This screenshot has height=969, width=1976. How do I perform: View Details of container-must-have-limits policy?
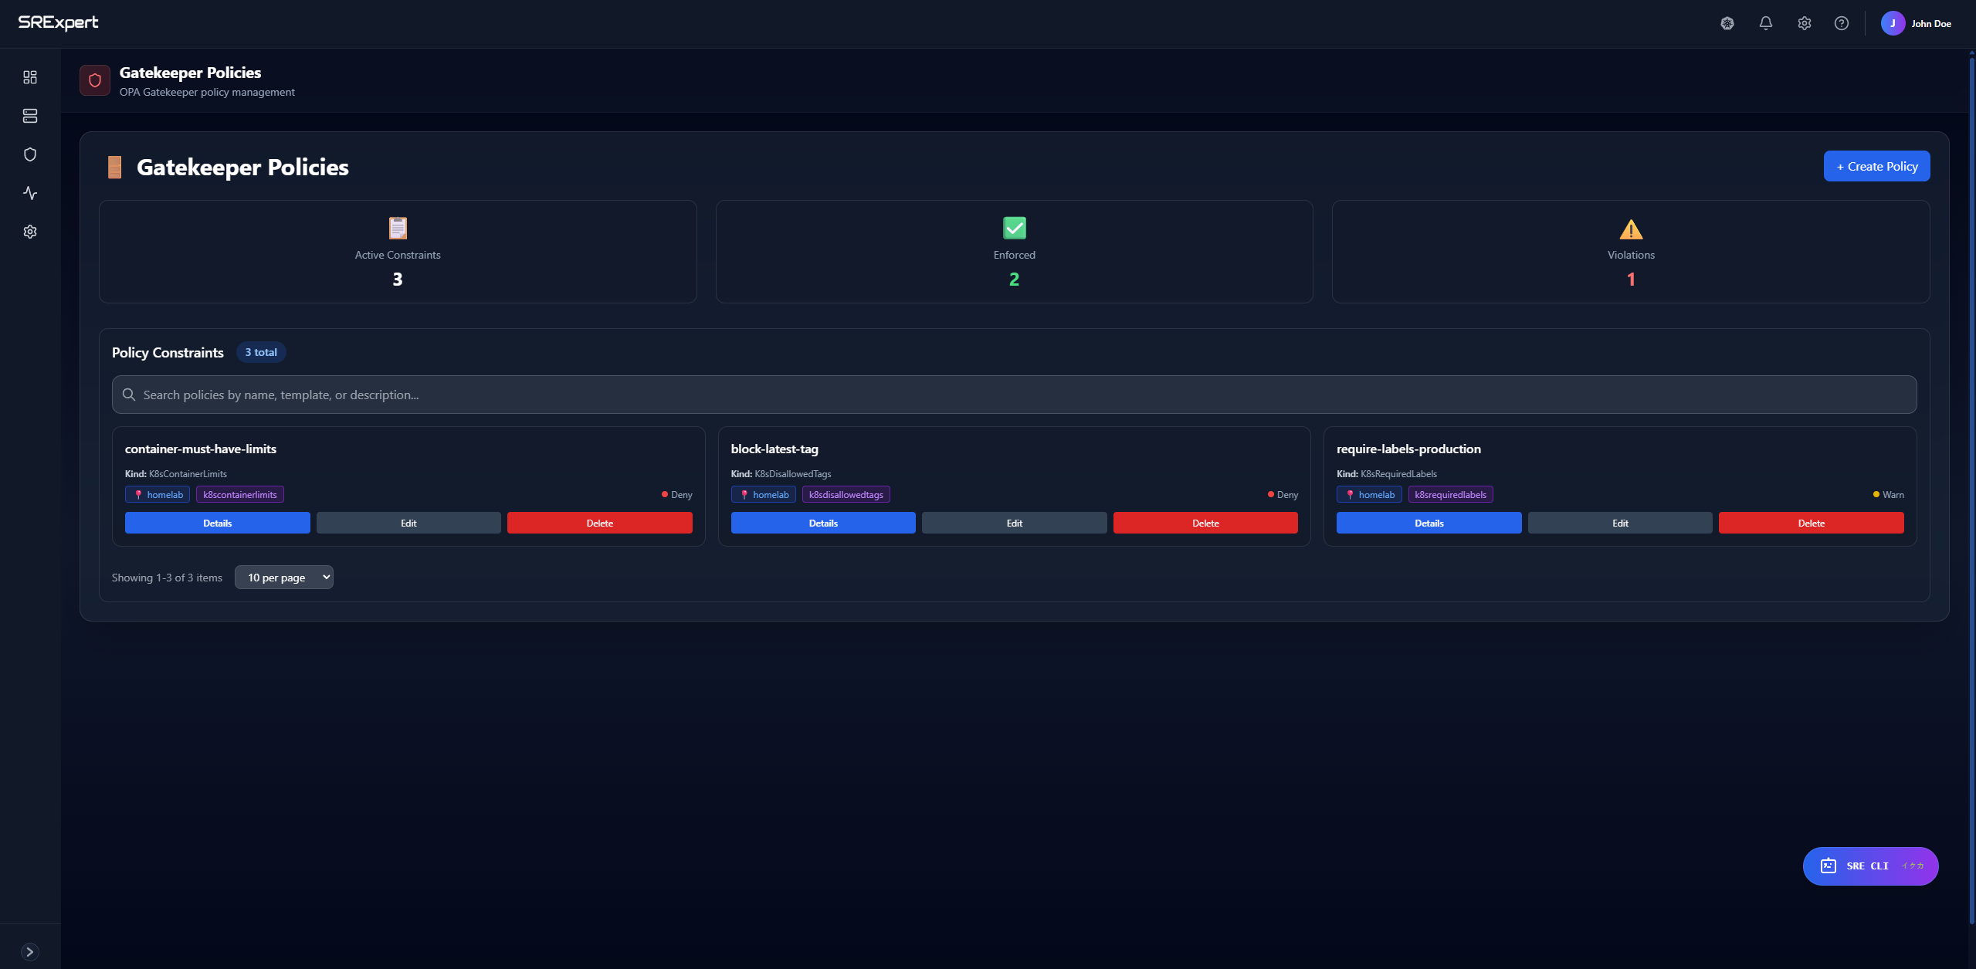[x=217, y=523]
